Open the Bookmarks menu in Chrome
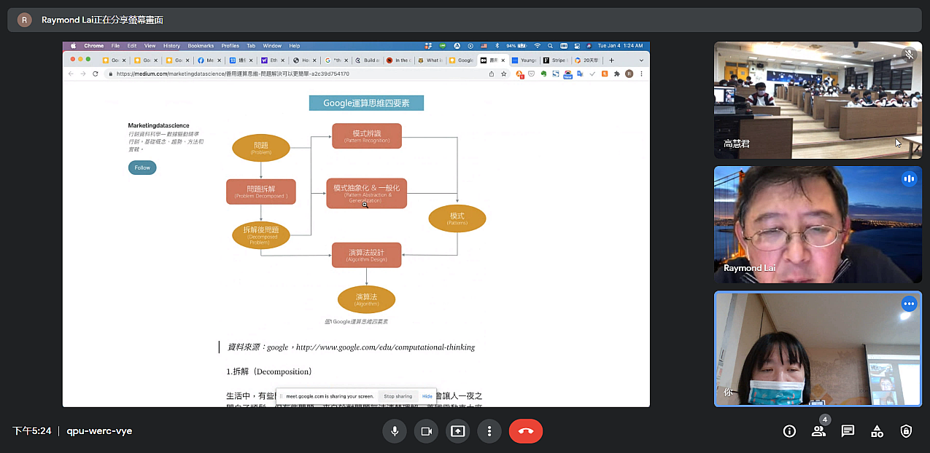Viewport: 930px width, 453px height. [x=200, y=46]
